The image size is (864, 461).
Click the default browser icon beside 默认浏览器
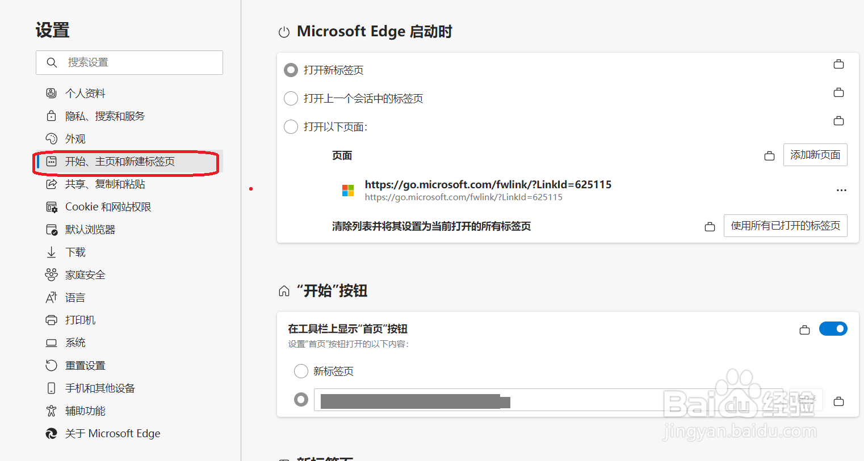pos(51,230)
